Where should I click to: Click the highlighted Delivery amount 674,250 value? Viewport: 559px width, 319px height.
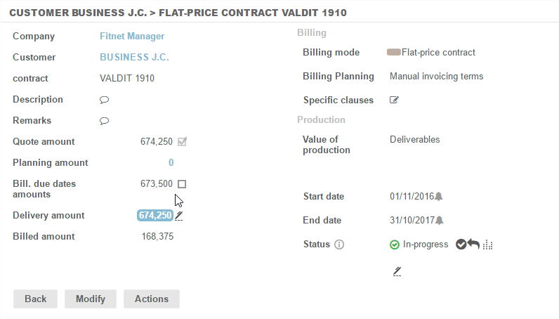(154, 216)
